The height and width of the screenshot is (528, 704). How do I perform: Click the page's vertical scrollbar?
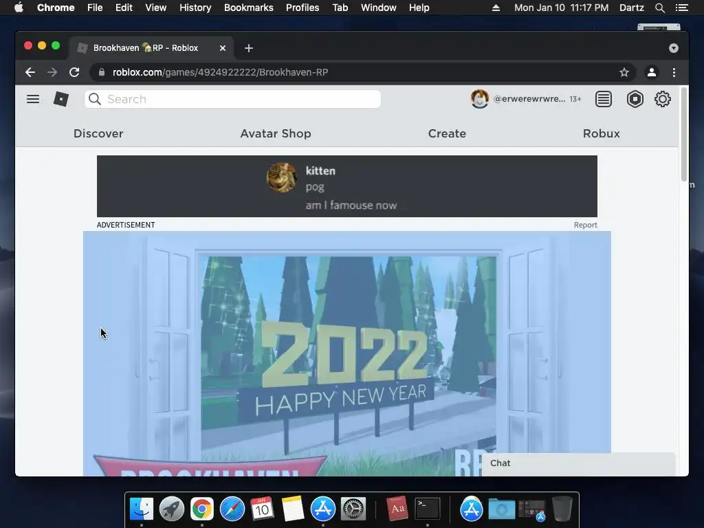(684, 134)
